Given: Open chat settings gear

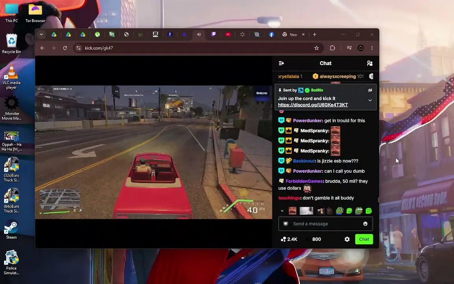Looking at the screenshot, I should pyautogui.click(x=347, y=239).
